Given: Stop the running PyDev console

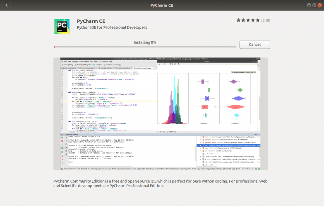Looking at the screenshot, I should pyautogui.click(x=62, y=141).
